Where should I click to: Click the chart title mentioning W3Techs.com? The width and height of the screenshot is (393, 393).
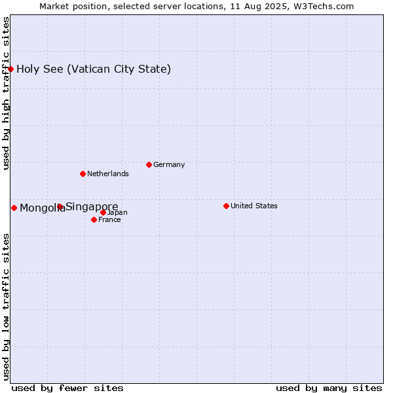pos(196,7)
